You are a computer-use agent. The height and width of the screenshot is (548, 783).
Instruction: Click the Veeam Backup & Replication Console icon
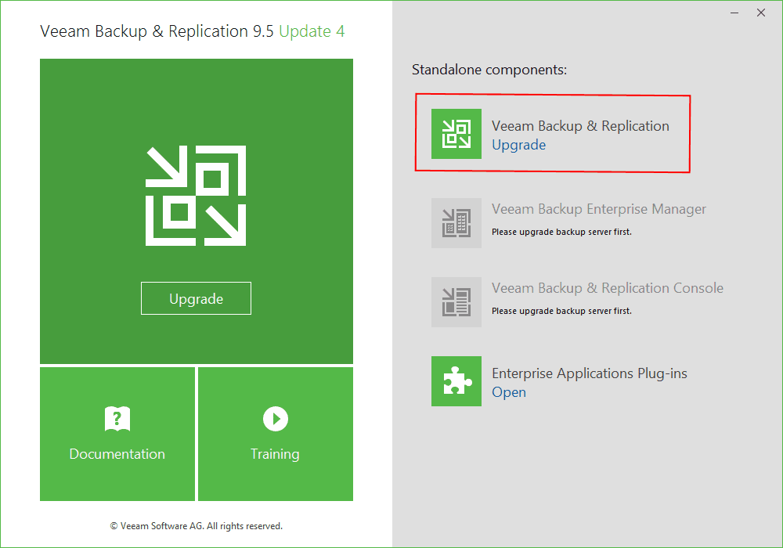pos(456,302)
